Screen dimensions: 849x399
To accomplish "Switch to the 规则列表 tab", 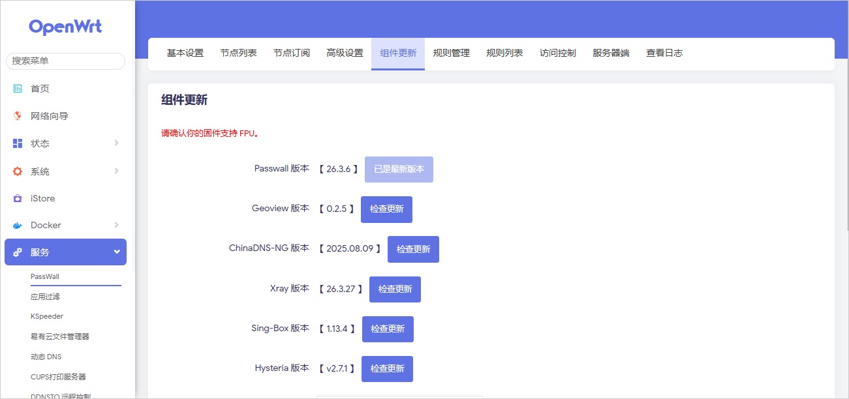I will pyautogui.click(x=504, y=53).
